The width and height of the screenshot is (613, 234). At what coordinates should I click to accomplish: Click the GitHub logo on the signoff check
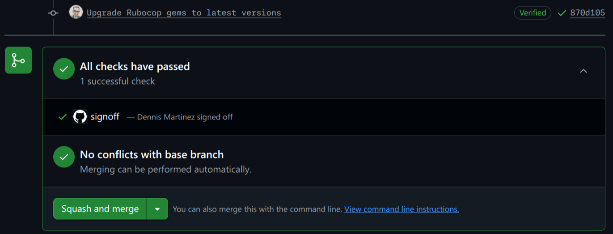(80, 117)
